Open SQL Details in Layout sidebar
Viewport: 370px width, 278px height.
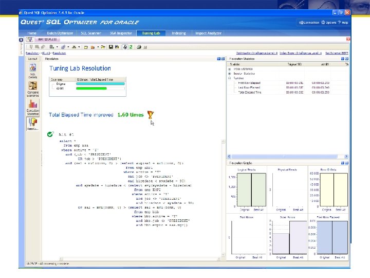32,71
